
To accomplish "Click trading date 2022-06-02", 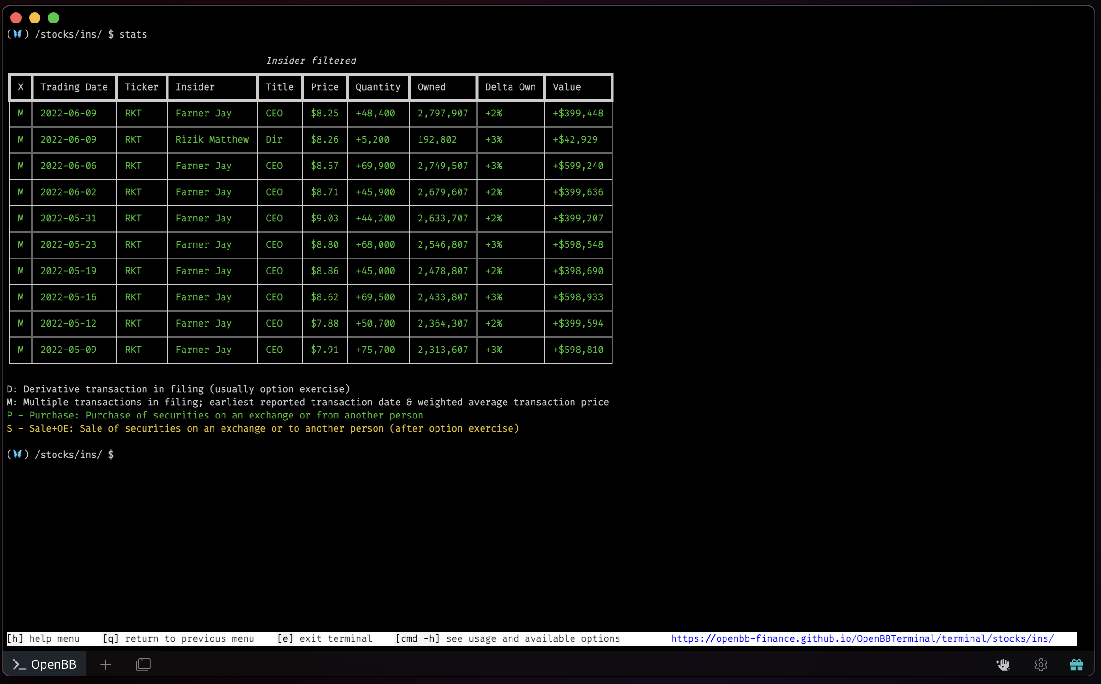I will (69, 192).
